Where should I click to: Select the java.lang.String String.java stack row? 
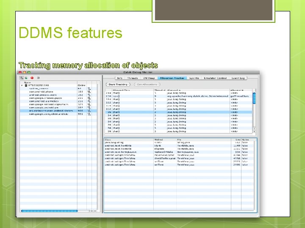click(x=179, y=143)
